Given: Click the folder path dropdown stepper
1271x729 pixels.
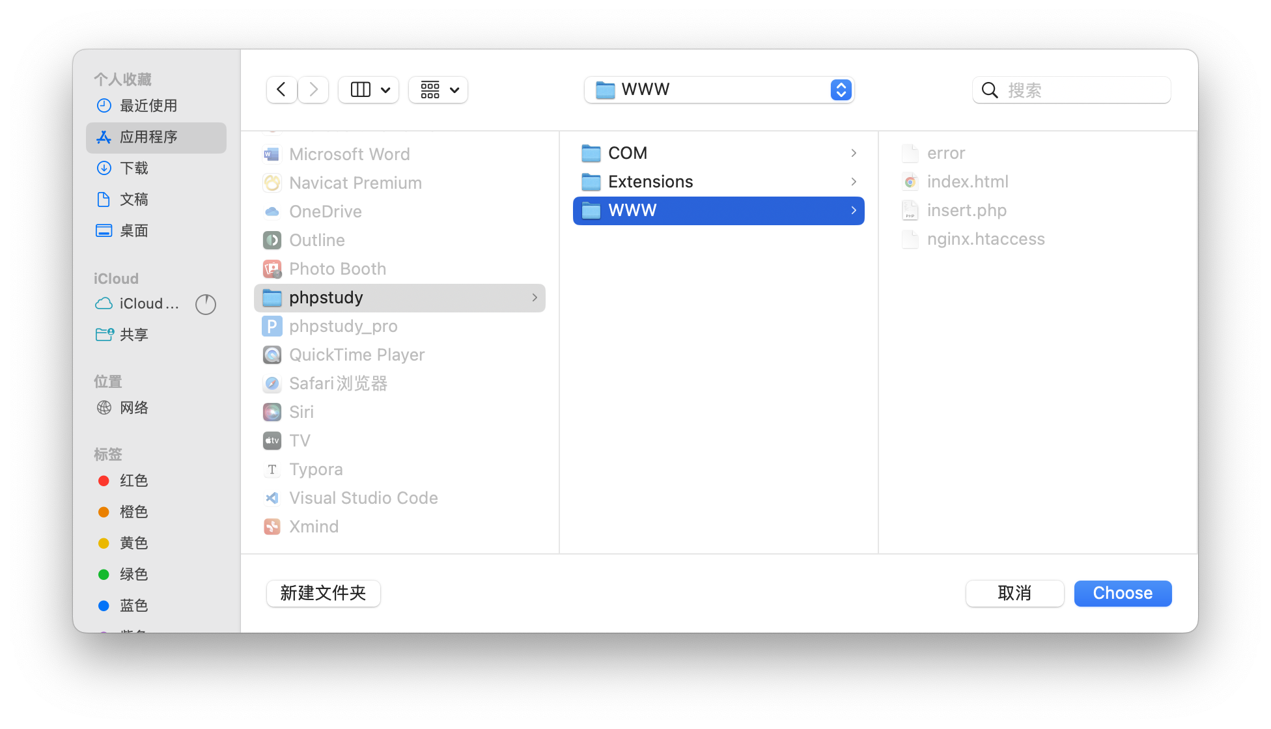Looking at the screenshot, I should (840, 89).
